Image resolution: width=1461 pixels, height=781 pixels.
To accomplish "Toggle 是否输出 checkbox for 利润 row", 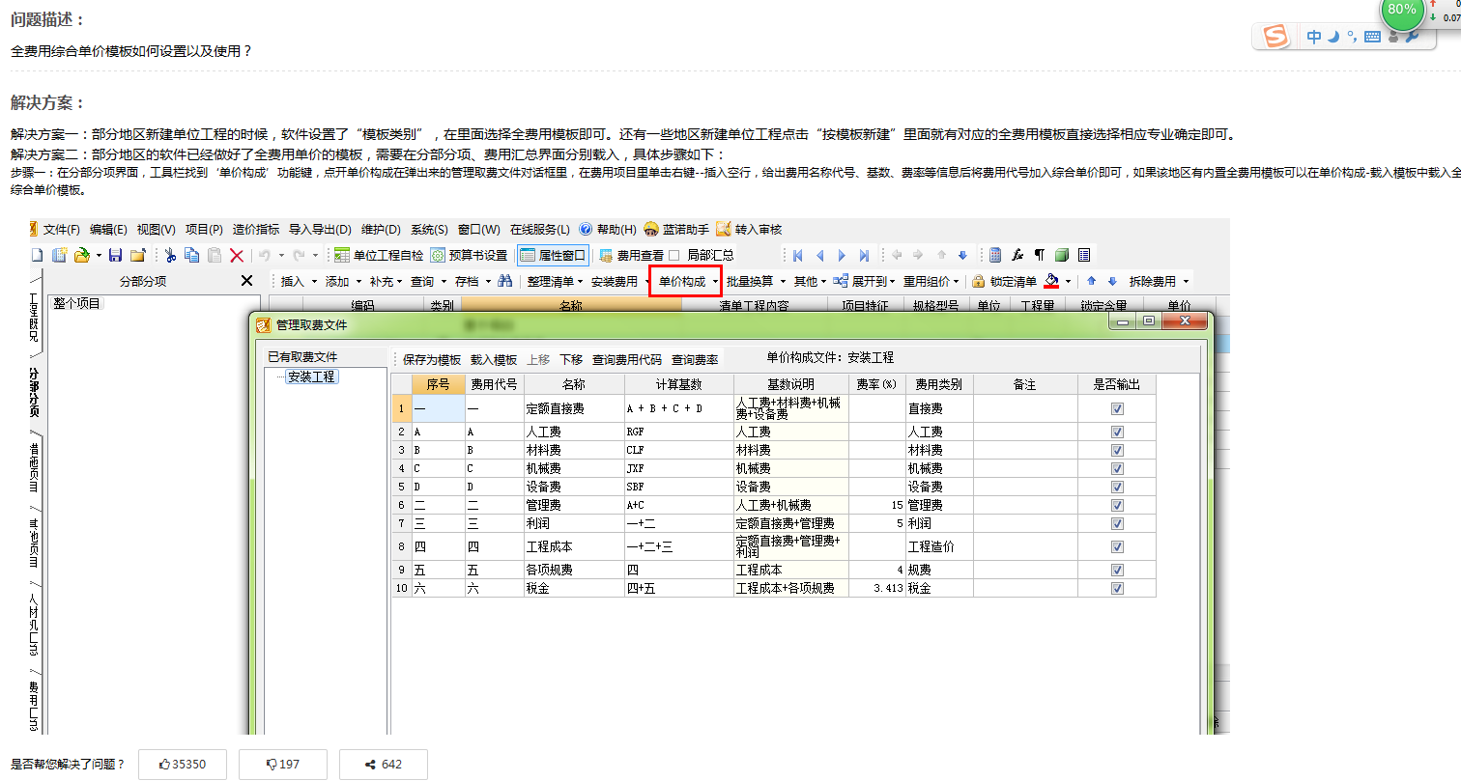I will (x=1117, y=524).
